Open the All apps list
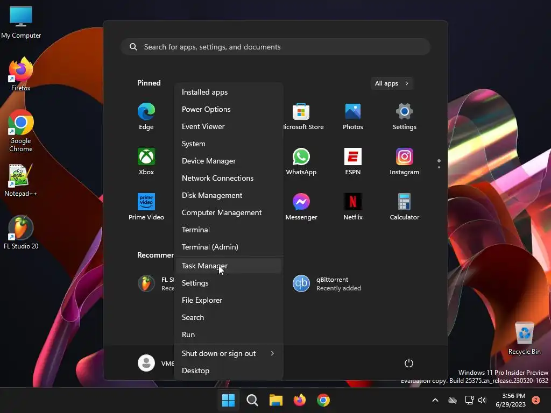 click(x=392, y=83)
